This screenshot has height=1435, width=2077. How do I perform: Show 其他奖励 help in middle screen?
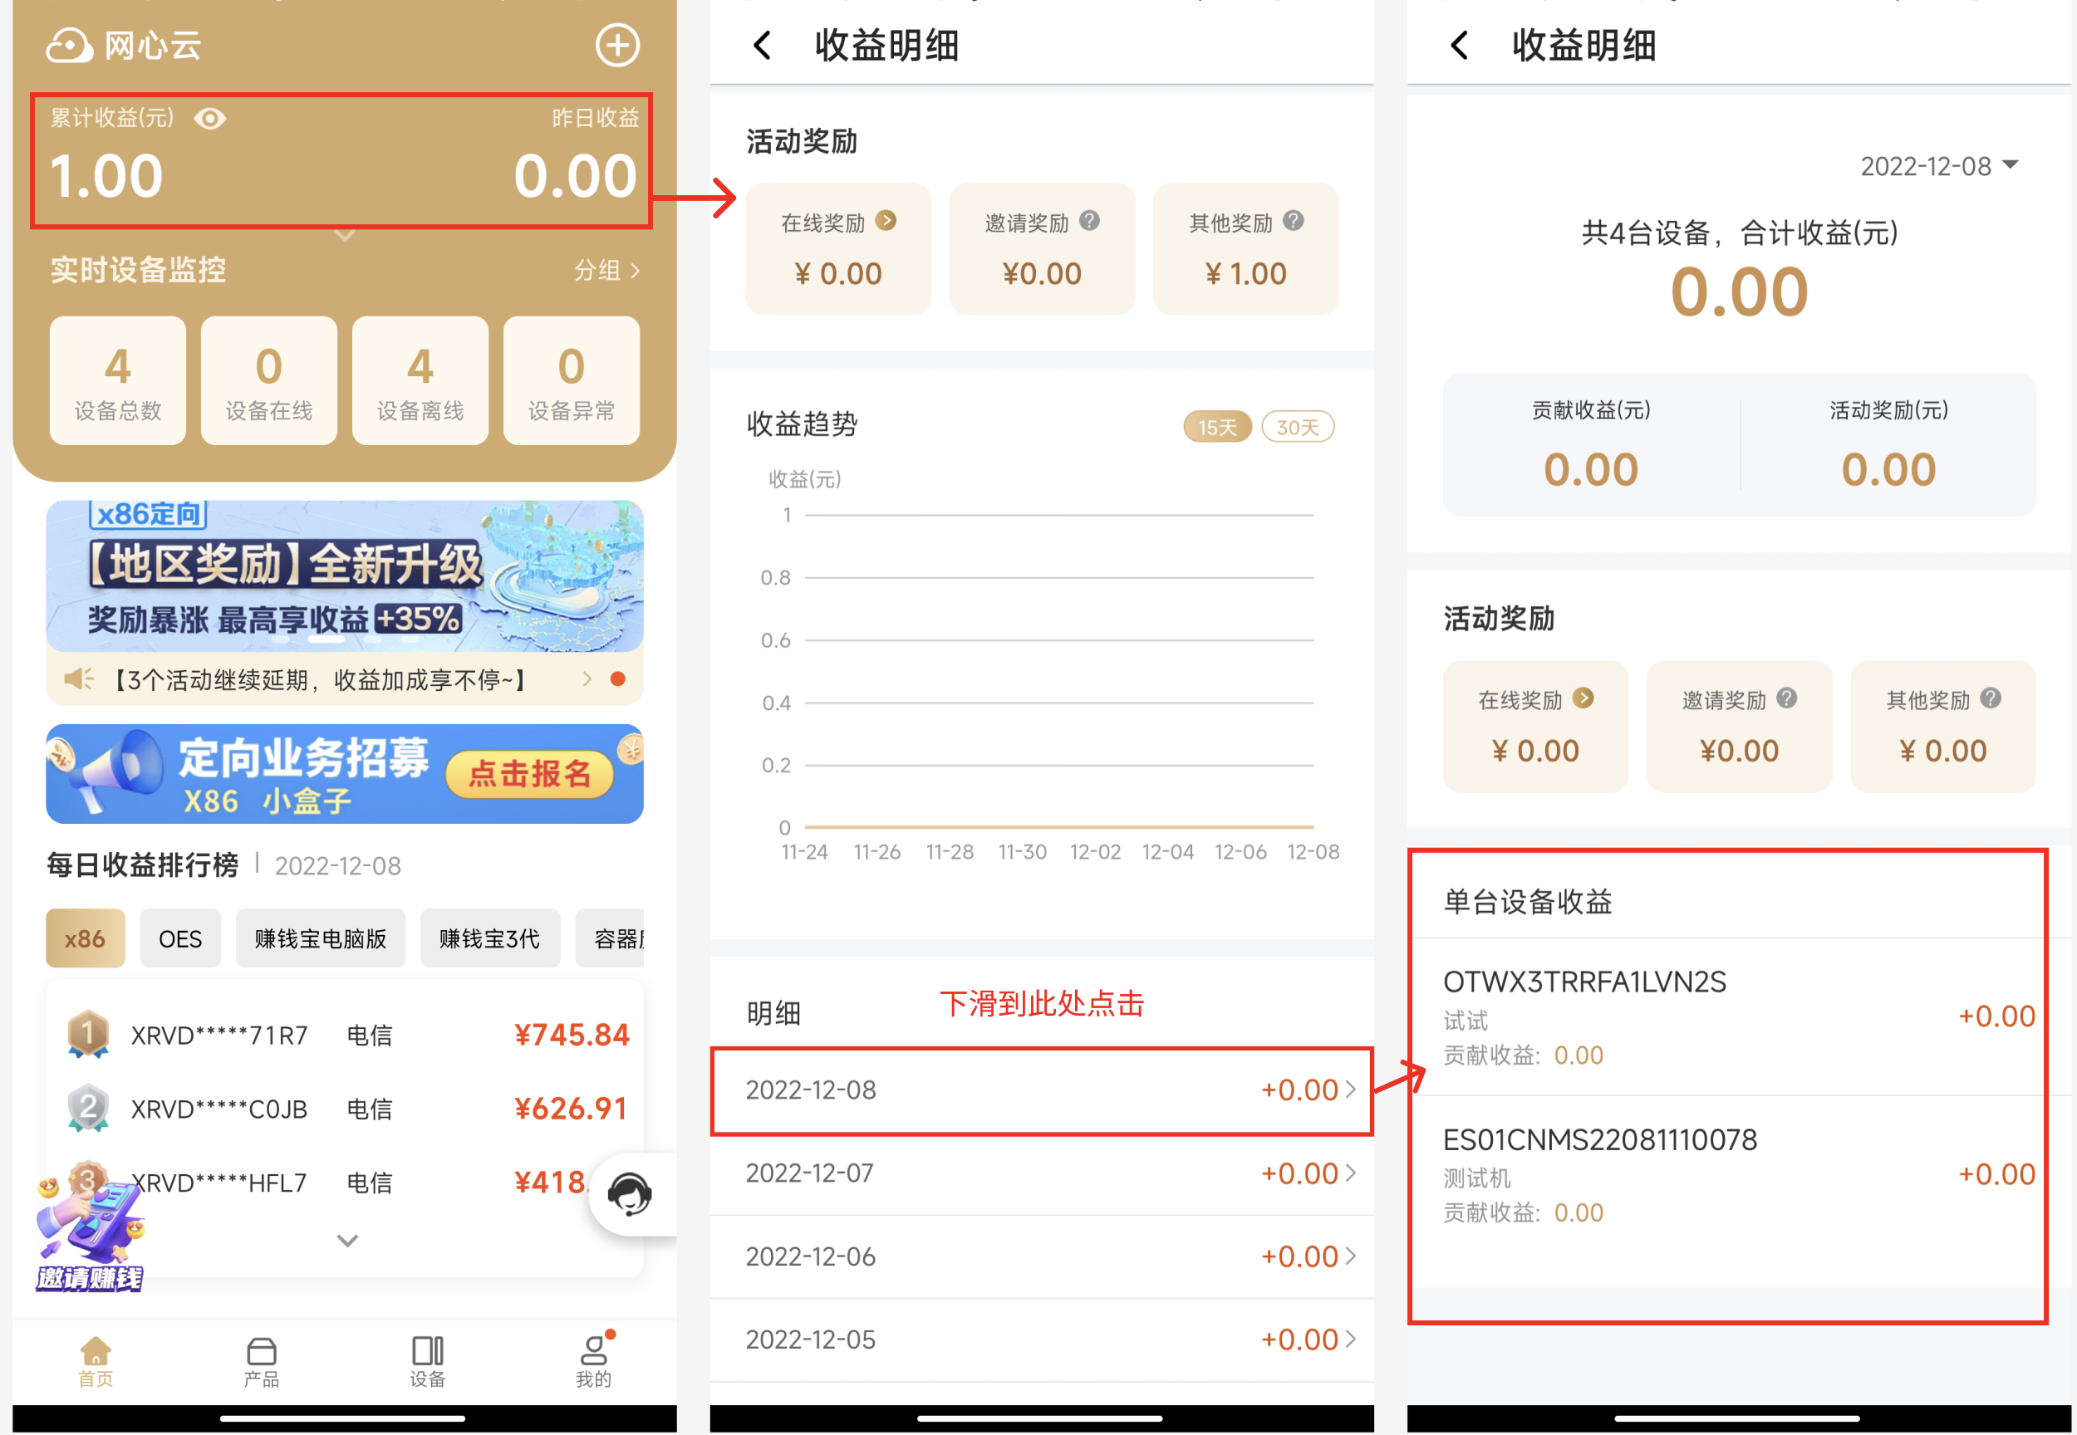1294,220
